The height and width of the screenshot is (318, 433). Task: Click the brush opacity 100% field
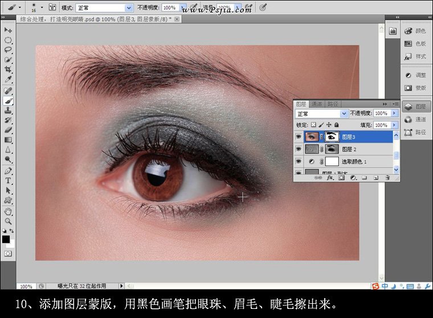click(170, 8)
